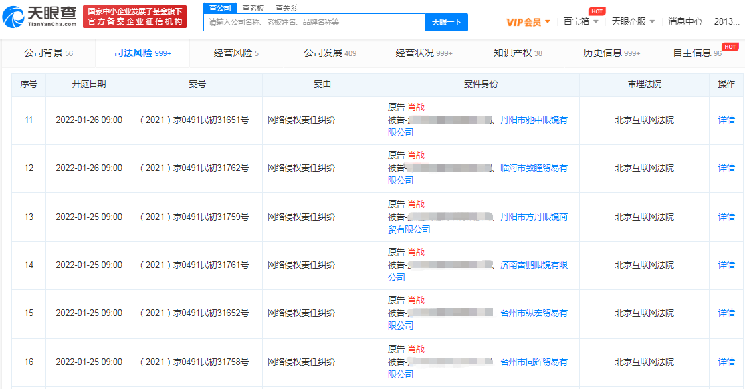Click the 天眼一下 search button
The height and width of the screenshot is (389, 745).
click(x=447, y=22)
